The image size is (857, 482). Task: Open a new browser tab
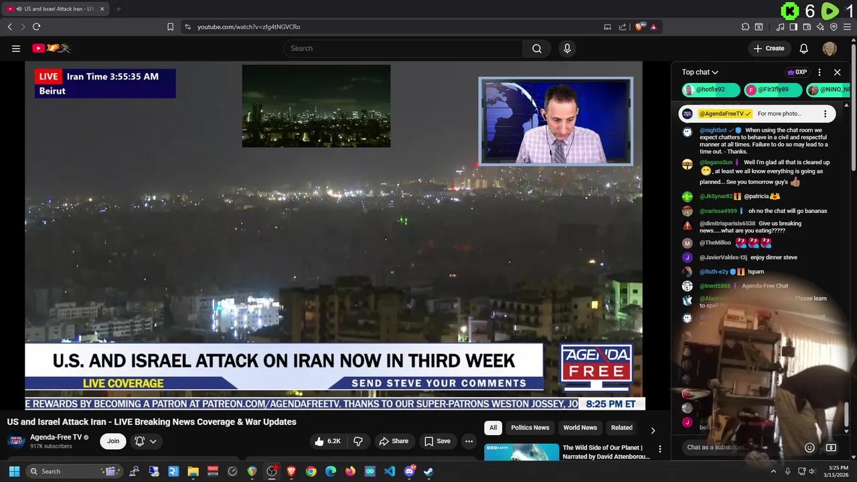coord(119,9)
